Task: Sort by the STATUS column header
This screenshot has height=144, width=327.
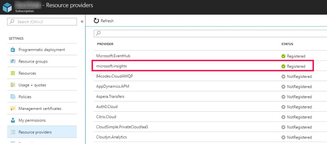Action: tap(287, 44)
